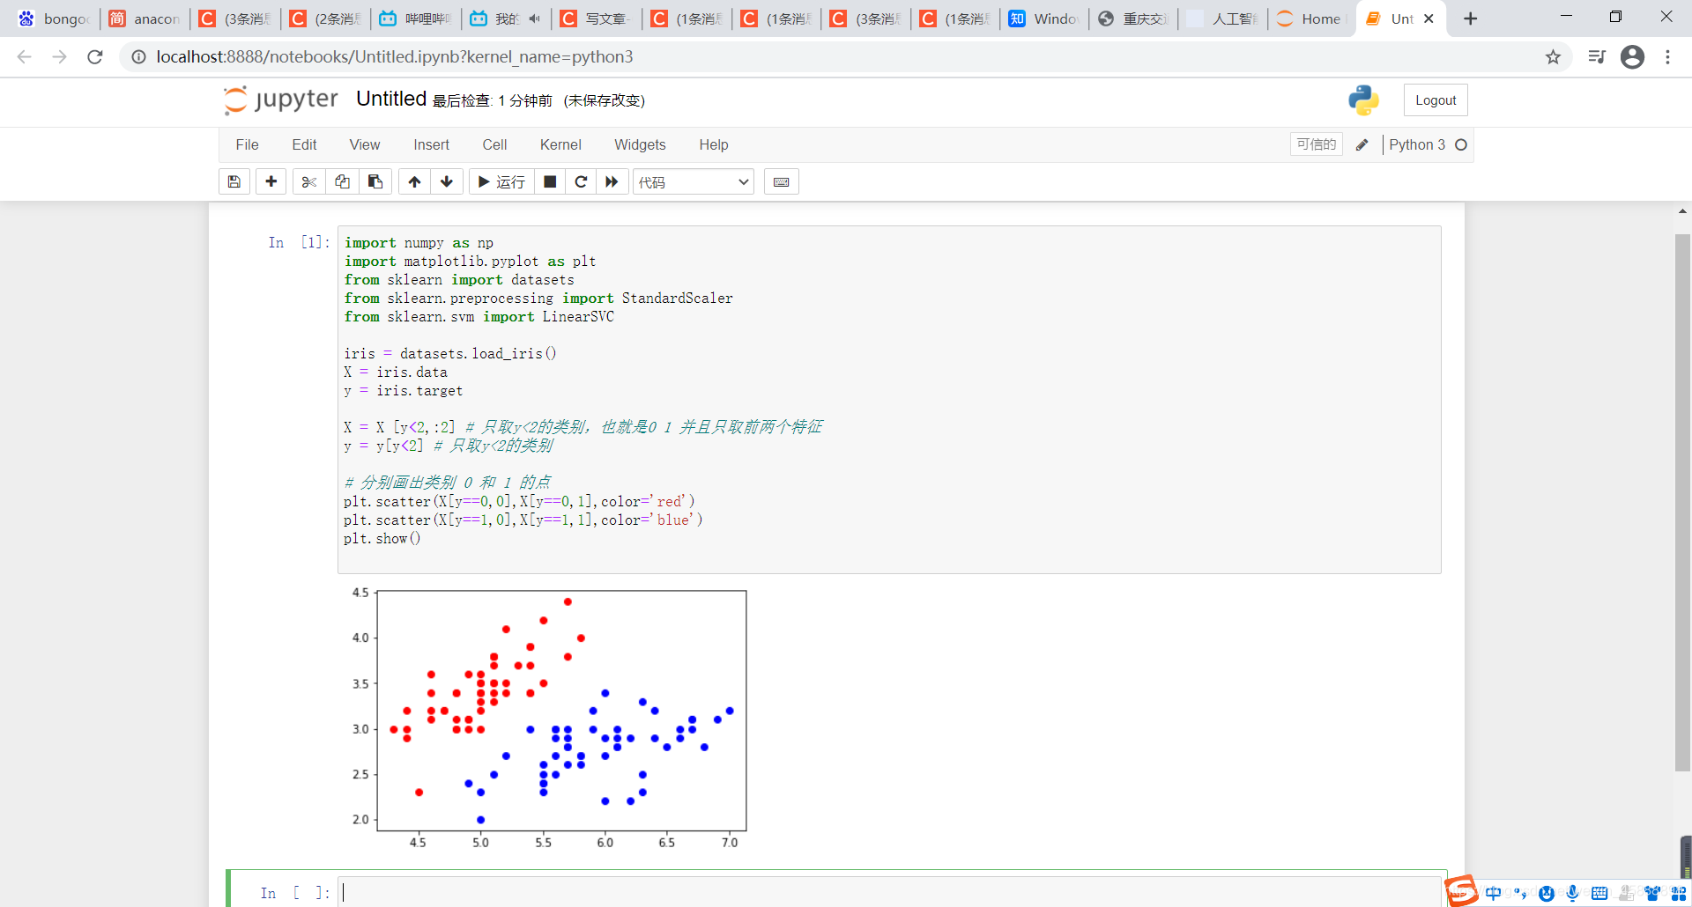Switch to the bongoc tab
This screenshot has height=907, width=1692.
[x=55, y=18]
